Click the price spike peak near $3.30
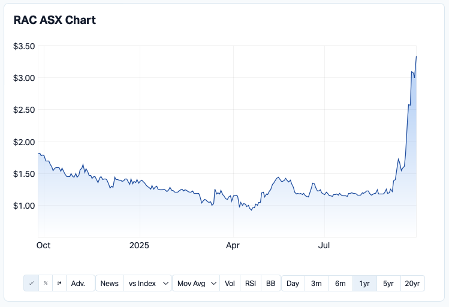 [416, 56]
